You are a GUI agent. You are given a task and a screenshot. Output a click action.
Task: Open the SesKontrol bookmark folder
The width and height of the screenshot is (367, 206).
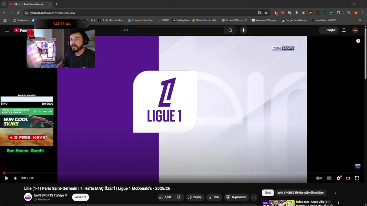(x=20, y=20)
